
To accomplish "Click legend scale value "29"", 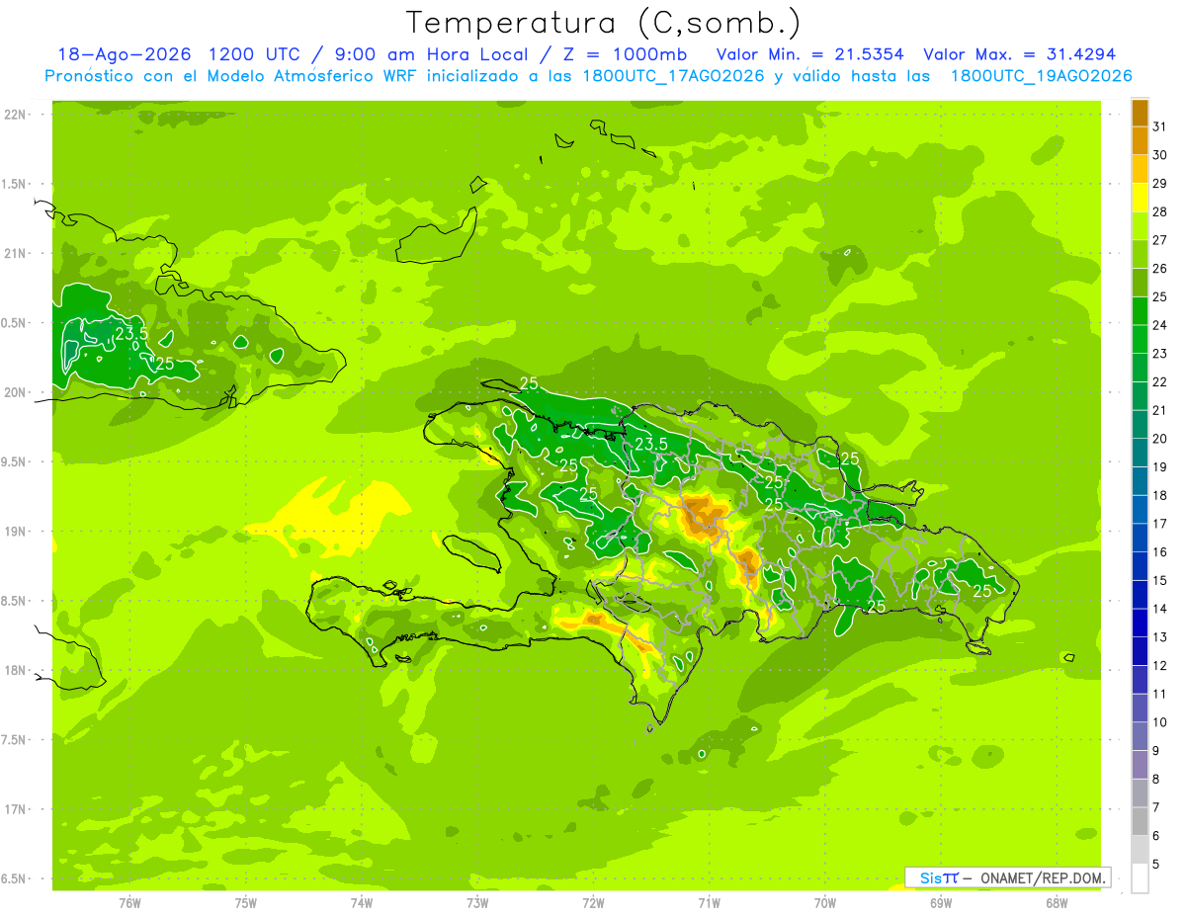I will (1160, 185).
